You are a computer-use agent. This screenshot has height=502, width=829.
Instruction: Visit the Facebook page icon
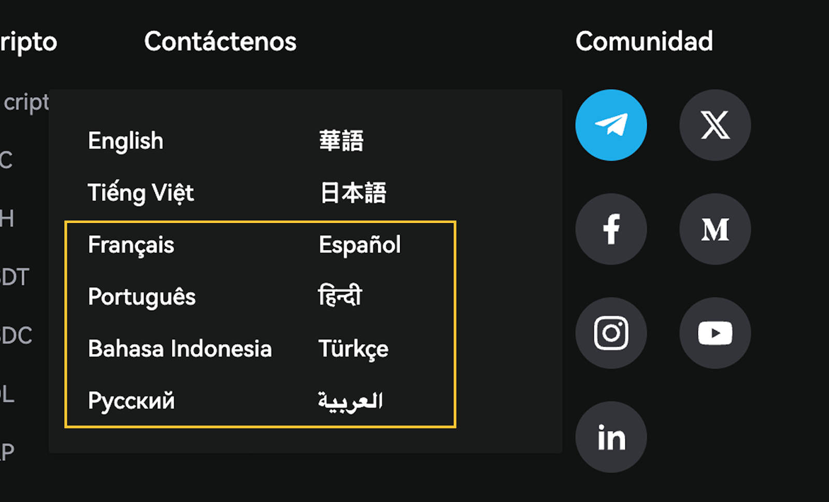tap(611, 229)
